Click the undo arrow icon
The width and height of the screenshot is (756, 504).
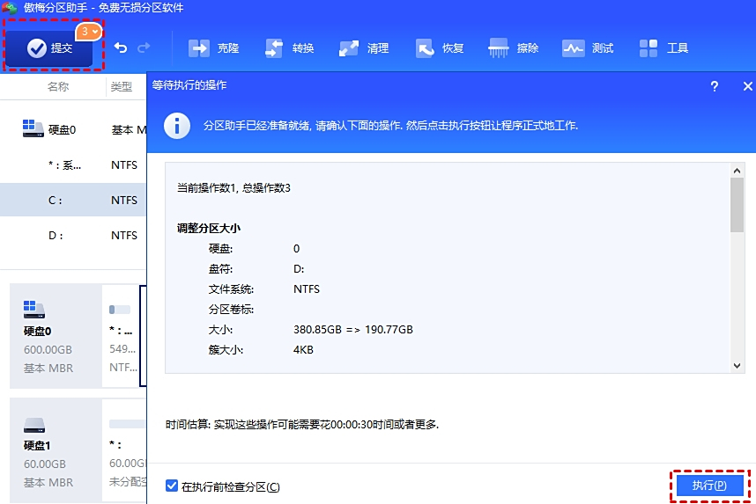click(x=121, y=48)
